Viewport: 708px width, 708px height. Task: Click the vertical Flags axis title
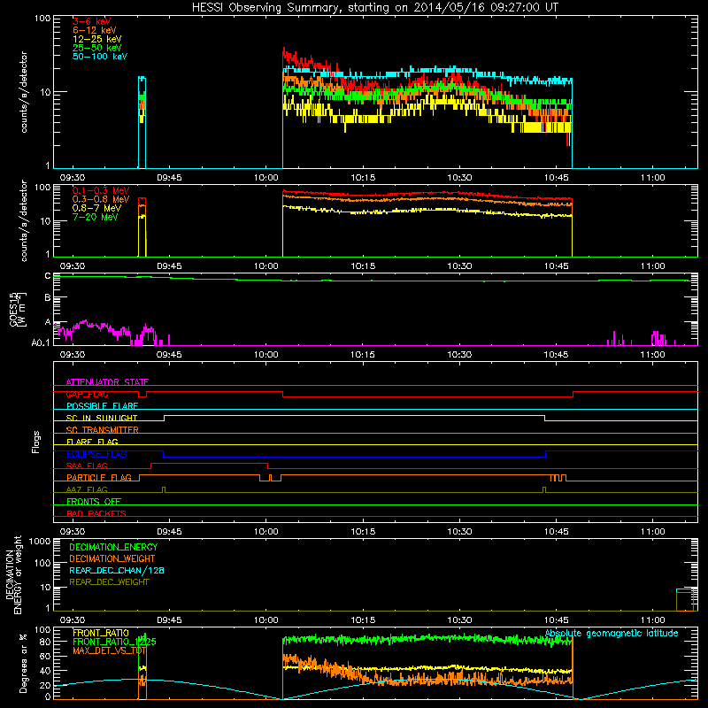[36, 442]
